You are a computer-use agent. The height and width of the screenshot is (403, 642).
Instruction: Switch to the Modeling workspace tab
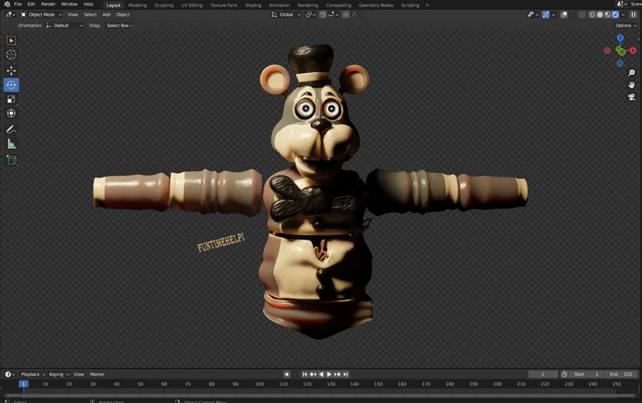(138, 5)
